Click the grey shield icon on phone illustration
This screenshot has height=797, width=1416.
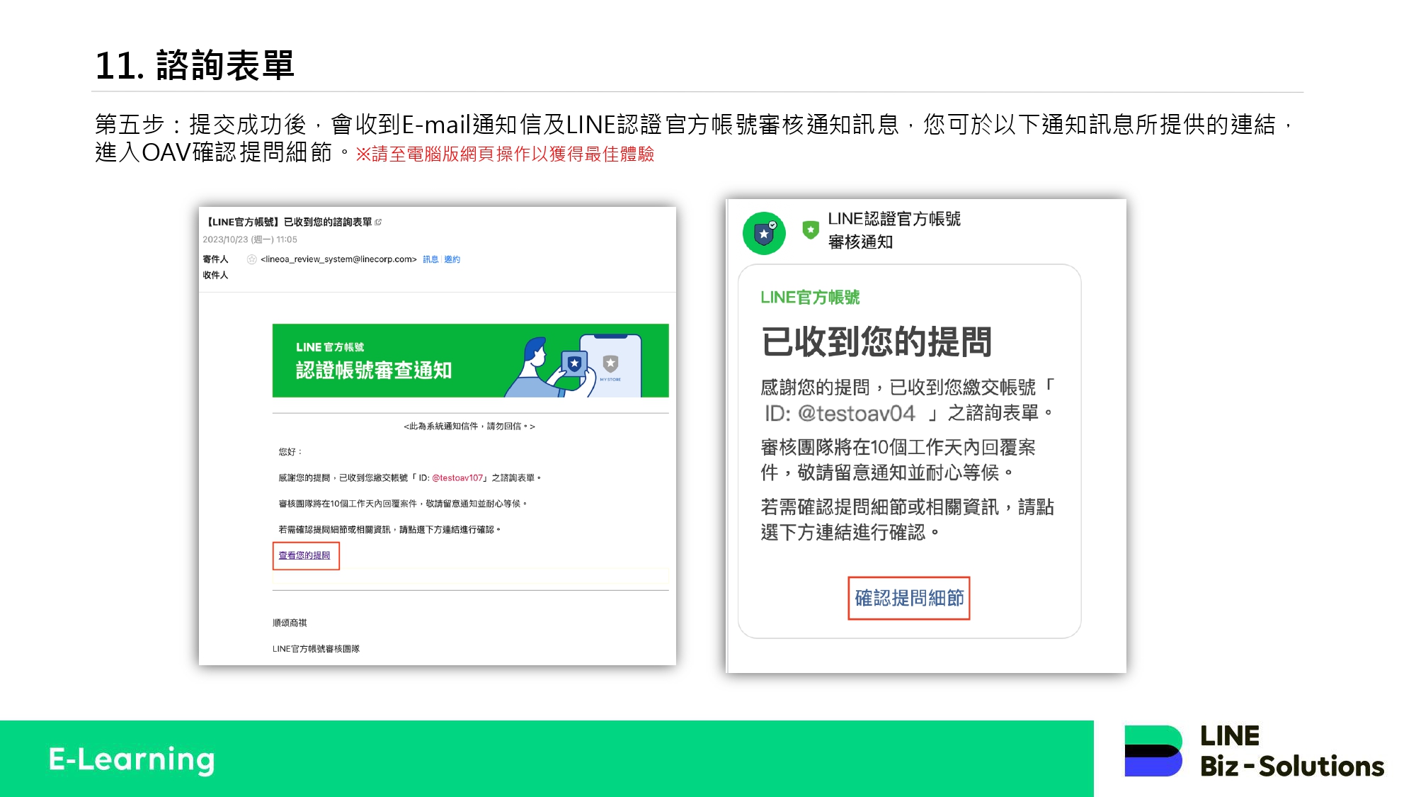[610, 363]
